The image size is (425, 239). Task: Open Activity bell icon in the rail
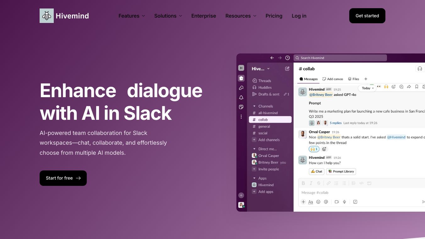(x=241, y=97)
